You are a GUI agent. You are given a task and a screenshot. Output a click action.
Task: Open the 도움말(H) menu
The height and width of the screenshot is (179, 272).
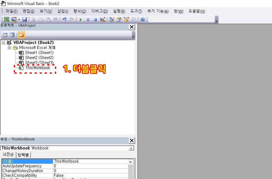click(197, 11)
